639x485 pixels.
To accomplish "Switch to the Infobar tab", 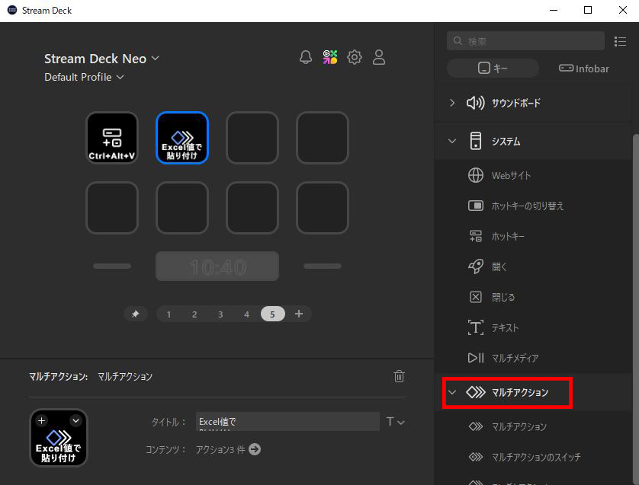I will [583, 69].
